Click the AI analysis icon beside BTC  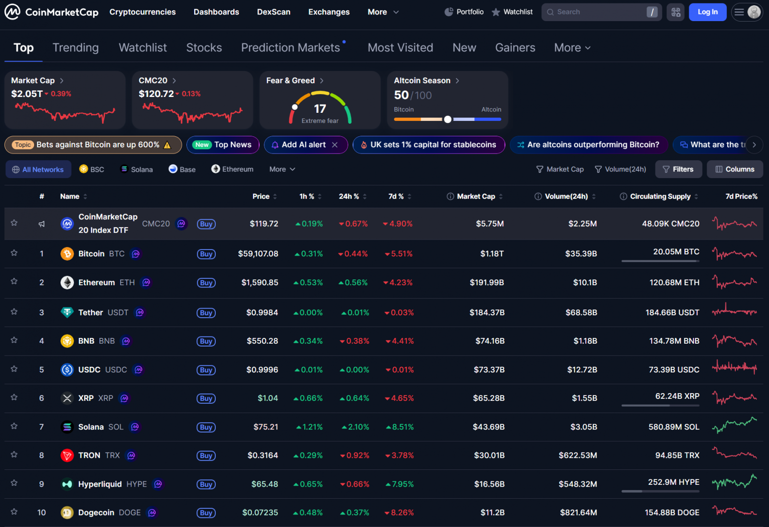[136, 254]
